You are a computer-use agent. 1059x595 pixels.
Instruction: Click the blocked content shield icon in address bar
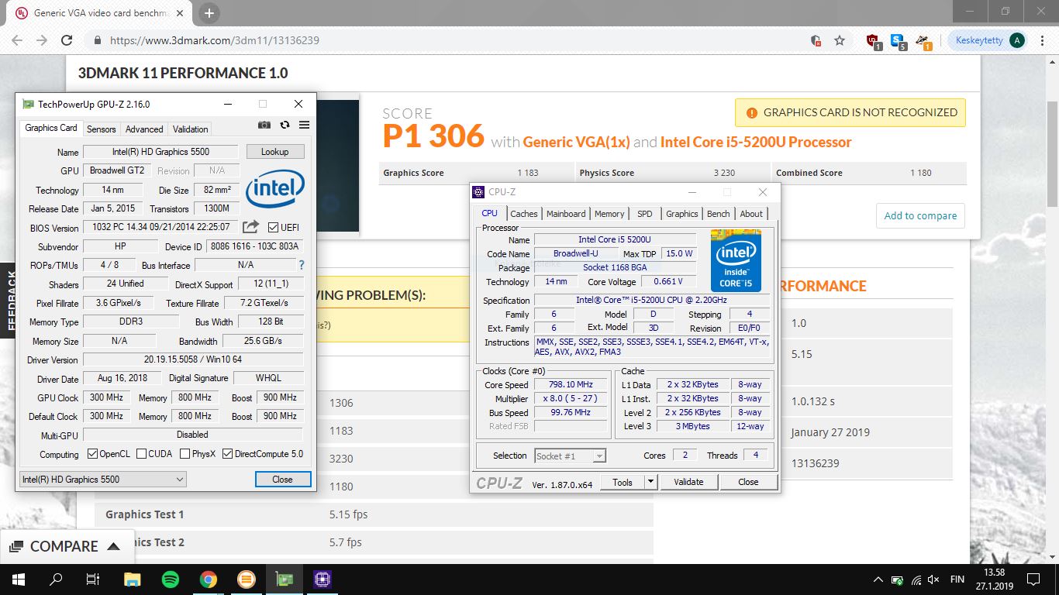click(x=816, y=40)
